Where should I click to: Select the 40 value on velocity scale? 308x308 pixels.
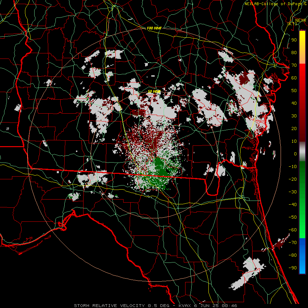294,103
